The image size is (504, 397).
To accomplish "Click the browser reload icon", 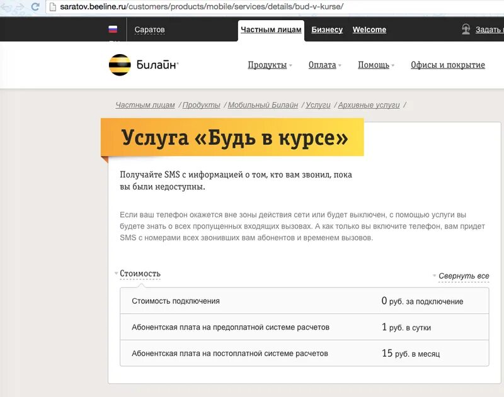I will 35,6.
